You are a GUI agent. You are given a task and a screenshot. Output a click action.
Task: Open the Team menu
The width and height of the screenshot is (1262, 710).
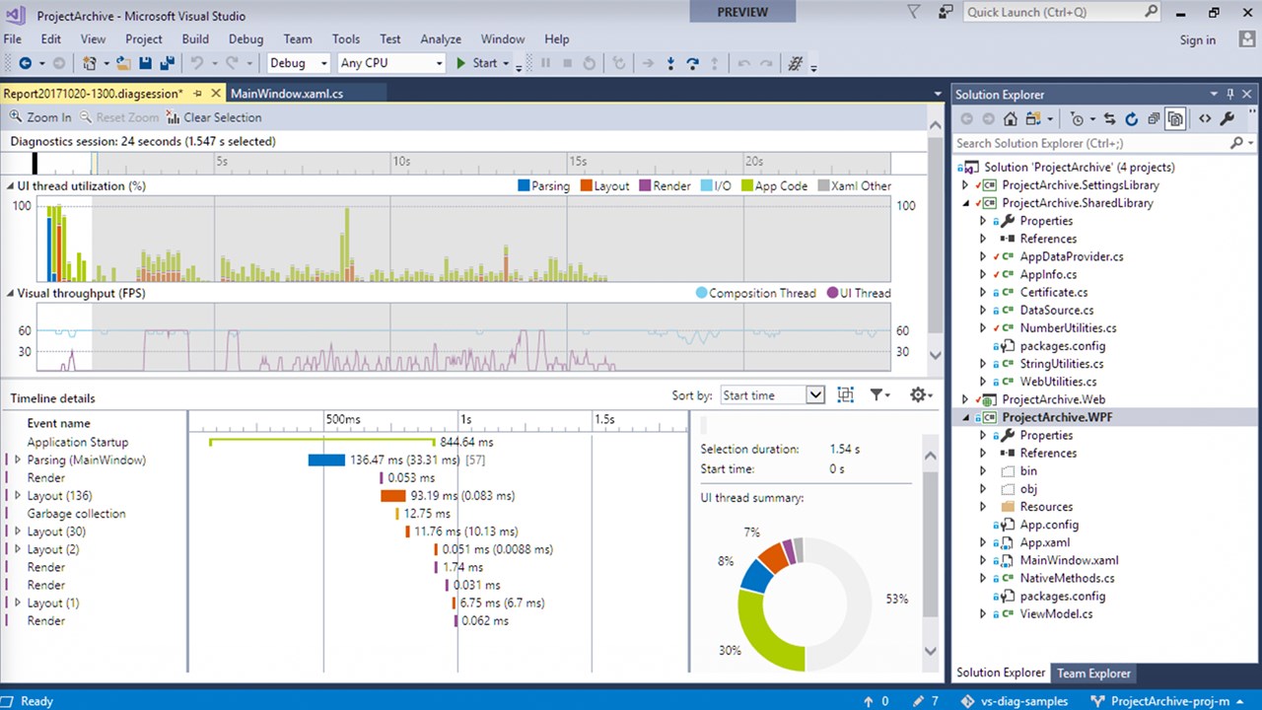[x=298, y=39]
